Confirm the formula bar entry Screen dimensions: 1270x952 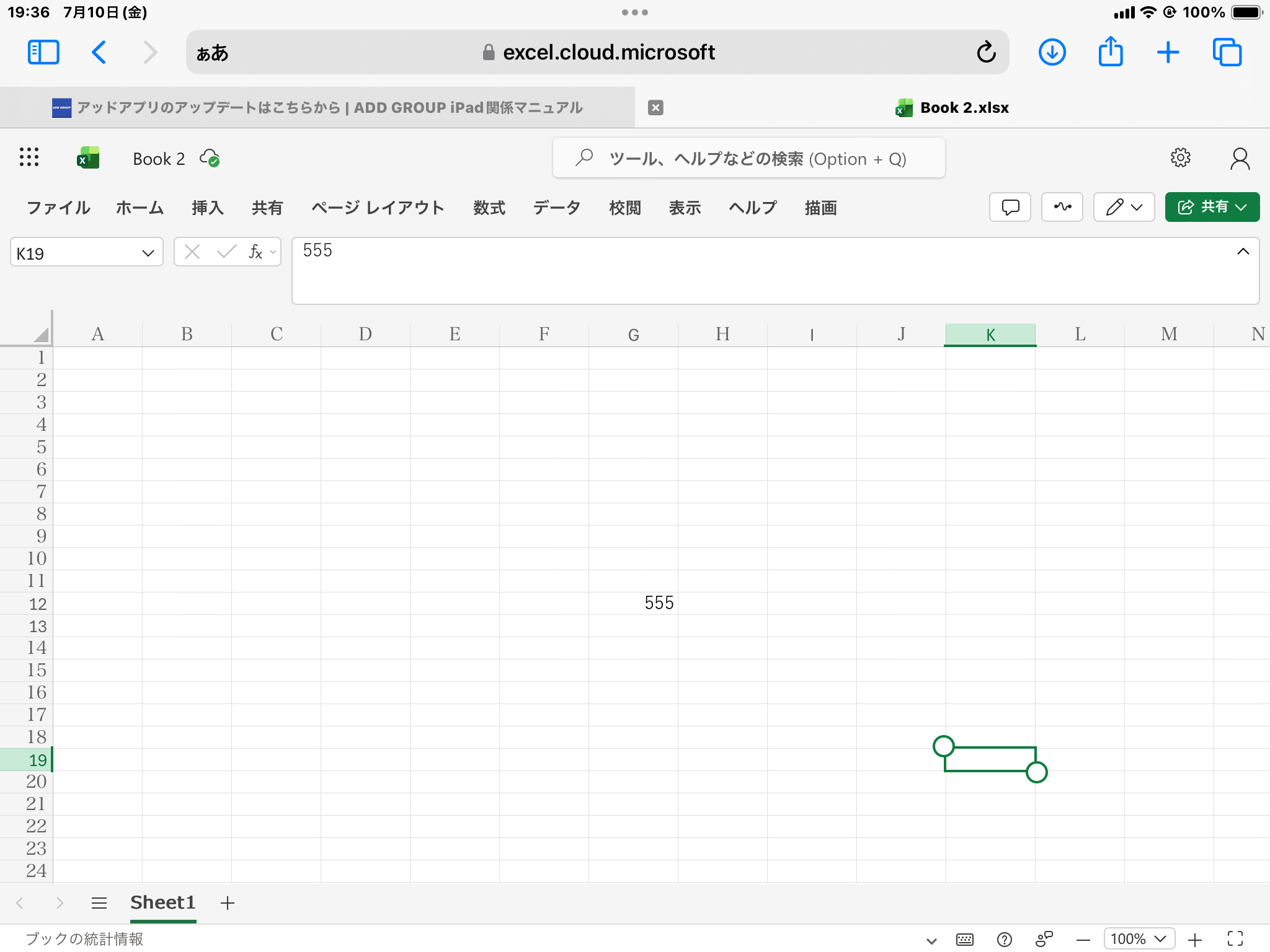(226, 252)
